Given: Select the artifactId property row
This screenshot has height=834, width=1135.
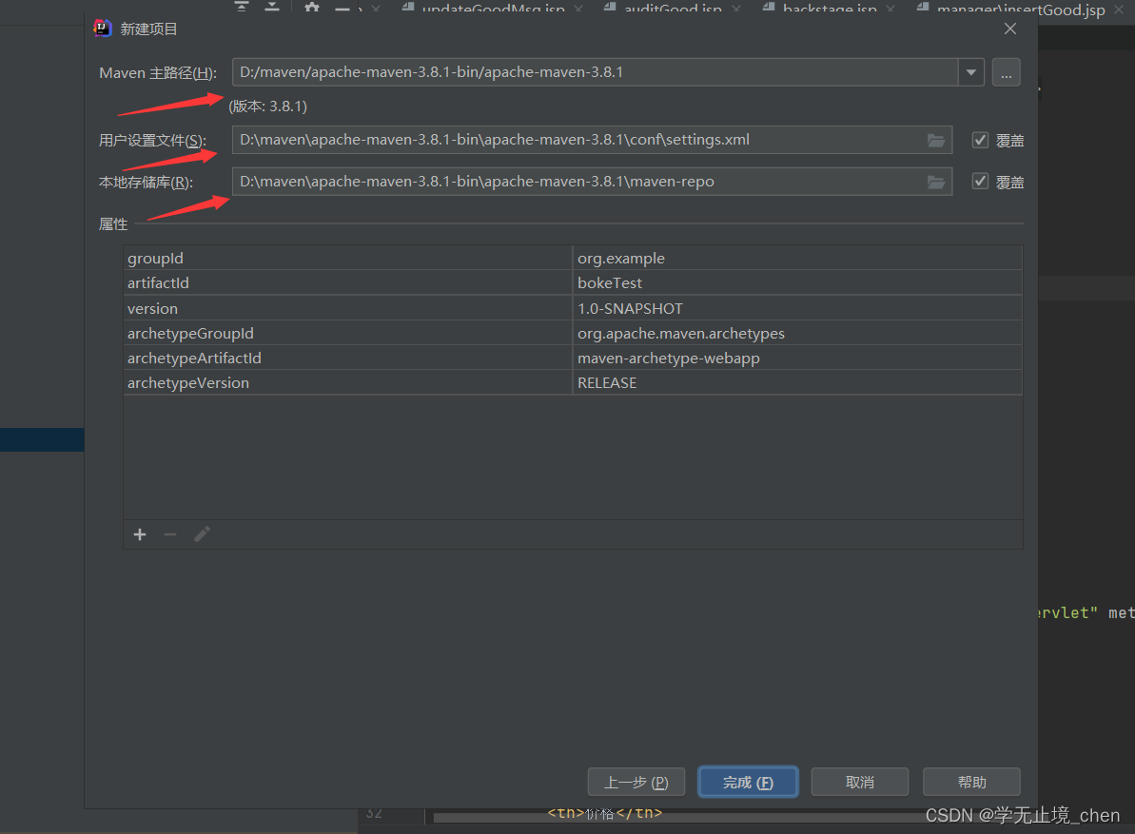Looking at the screenshot, I should point(573,282).
